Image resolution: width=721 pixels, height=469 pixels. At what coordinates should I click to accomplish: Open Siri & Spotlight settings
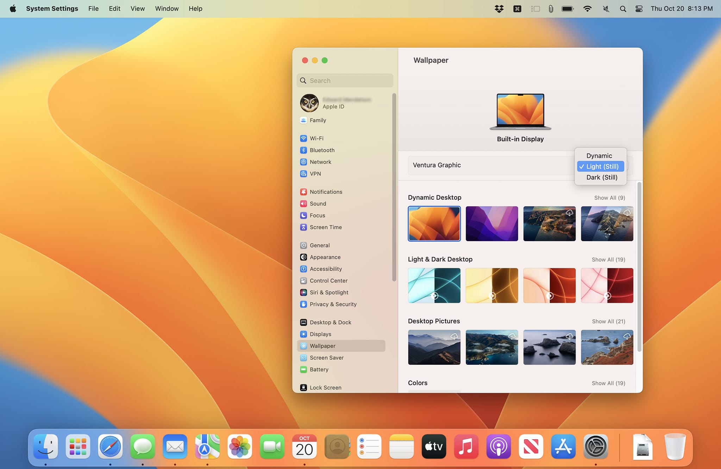pos(329,292)
